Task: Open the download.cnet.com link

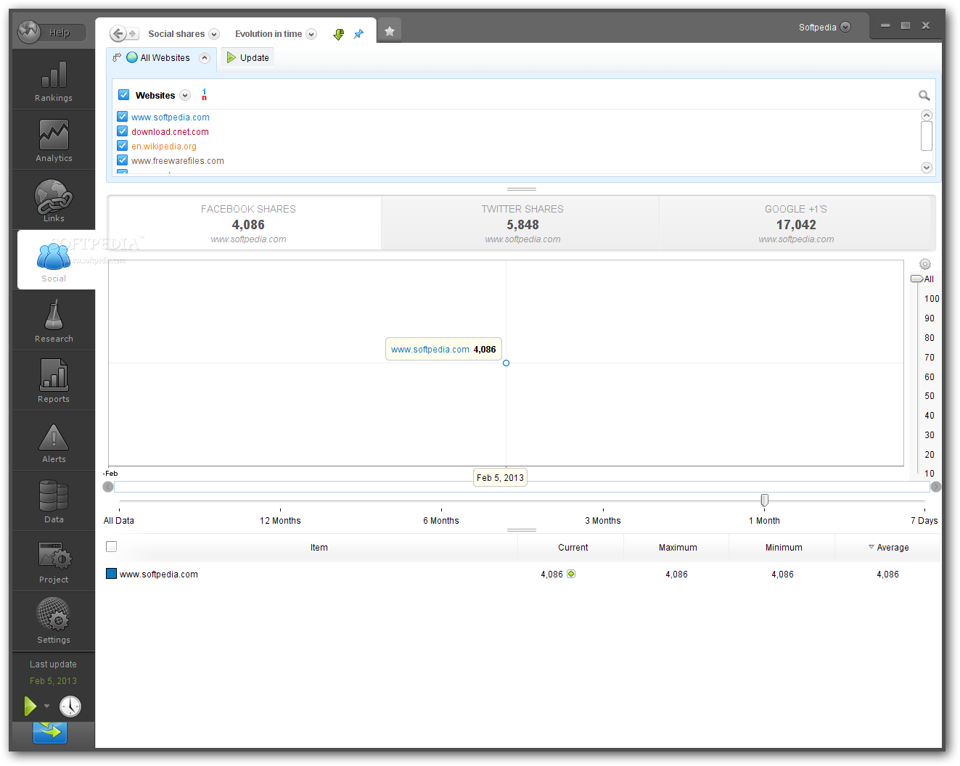Action: click(x=170, y=131)
